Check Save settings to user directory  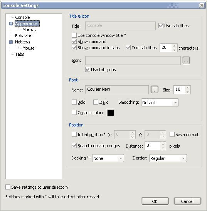point(8,187)
